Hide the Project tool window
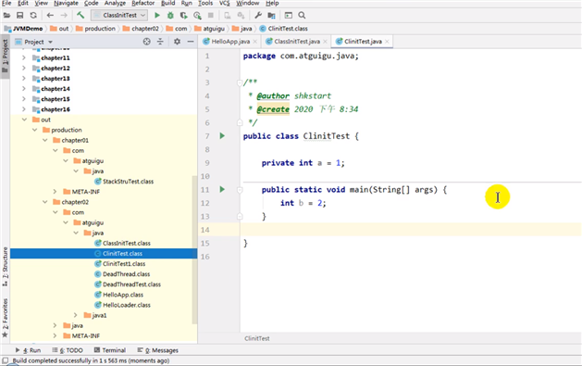The width and height of the screenshot is (582, 366). tap(191, 42)
